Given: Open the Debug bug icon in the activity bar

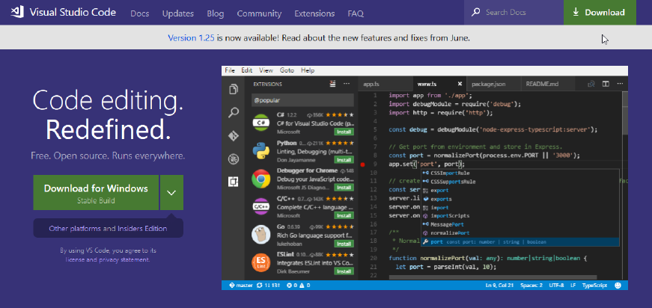Looking at the screenshot, I should (x=234, y=159).
